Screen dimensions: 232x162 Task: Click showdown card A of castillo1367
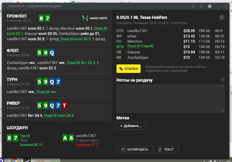(65, 138)
